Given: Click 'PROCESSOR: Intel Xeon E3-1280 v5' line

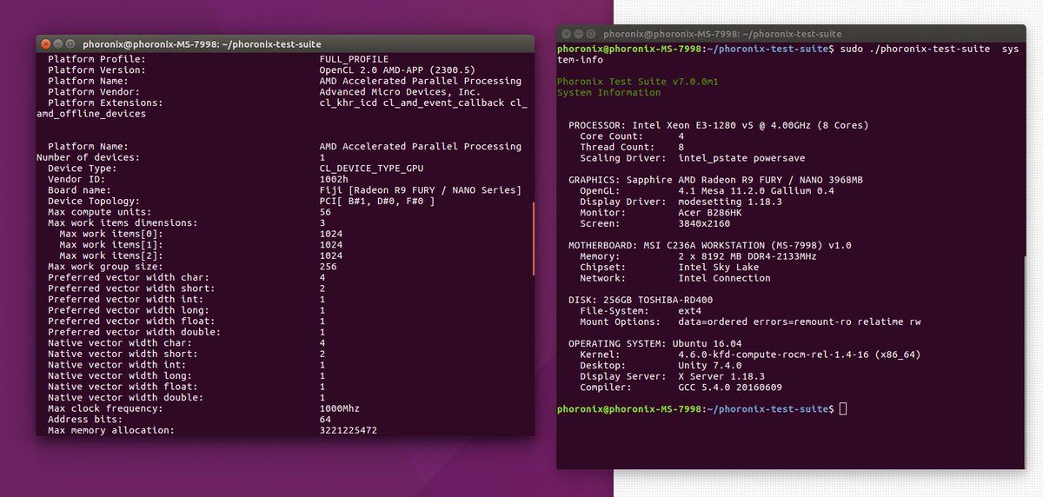Looking at the screenshot, I should (719, 125).
